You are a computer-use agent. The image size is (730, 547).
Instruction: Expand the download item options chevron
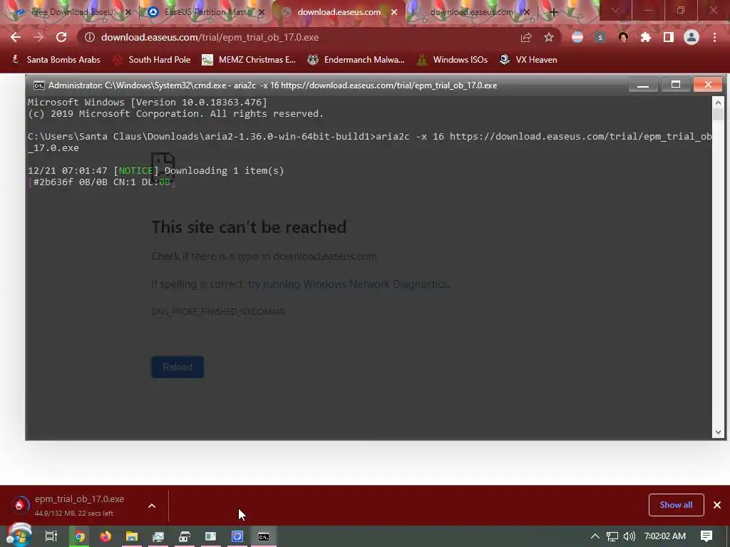(152, 506)
